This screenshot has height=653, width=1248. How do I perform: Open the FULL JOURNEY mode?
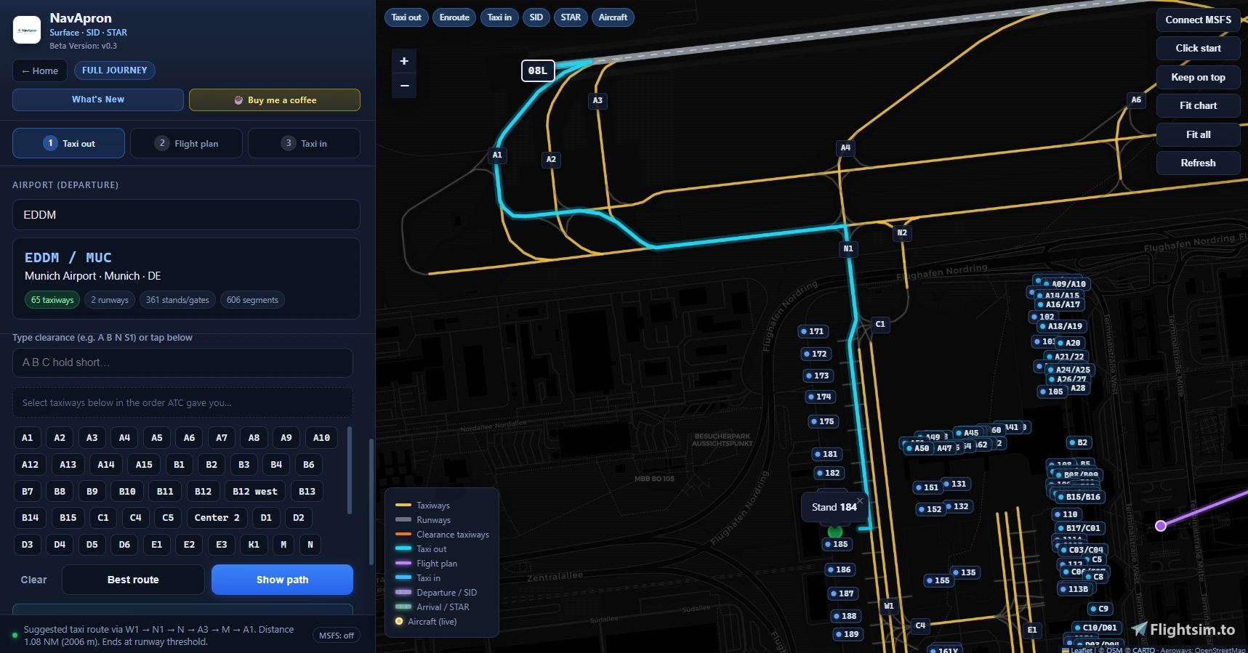click(114, 70)
